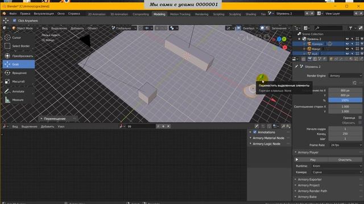Hide Куб with its eye icon
The image size is (364, 204).
pos(348,54)
